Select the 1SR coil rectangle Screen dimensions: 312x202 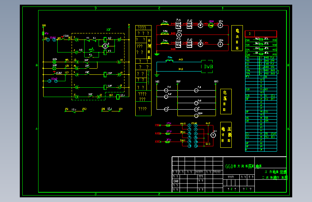click(x=105, y=74)
